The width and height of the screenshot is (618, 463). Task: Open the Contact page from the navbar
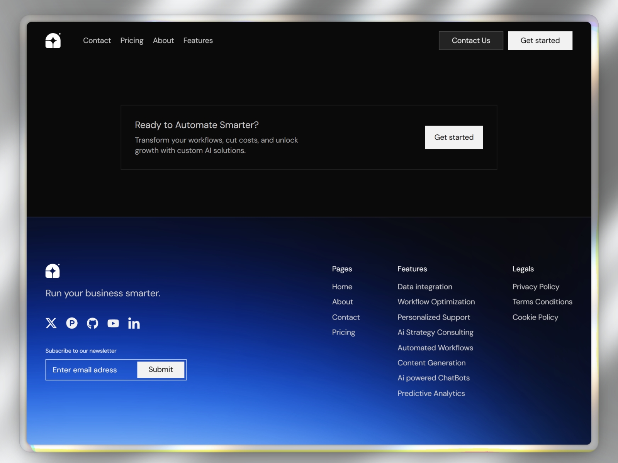pyautogui.click(x=97, y=41)
